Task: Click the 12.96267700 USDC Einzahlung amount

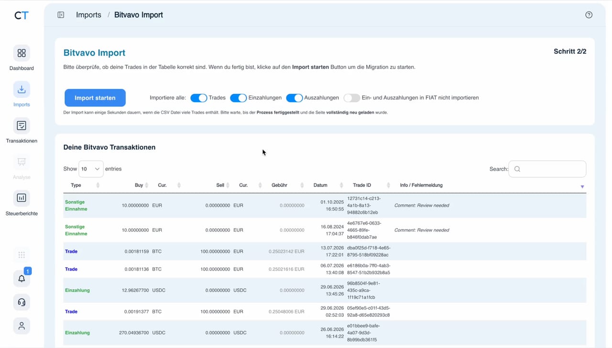Action: click(134, 290)
